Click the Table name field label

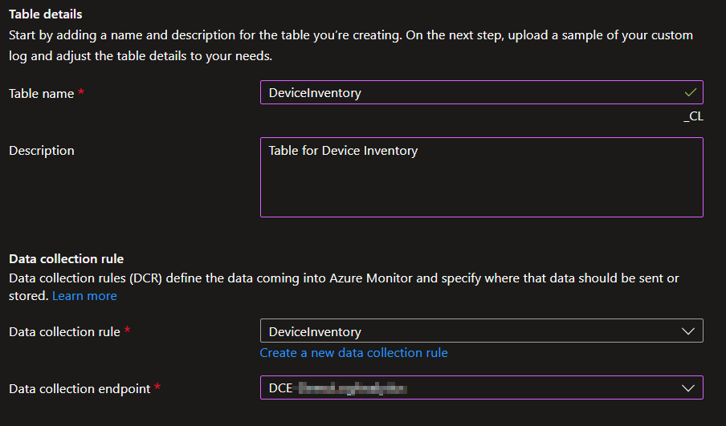tap(41, 93)
